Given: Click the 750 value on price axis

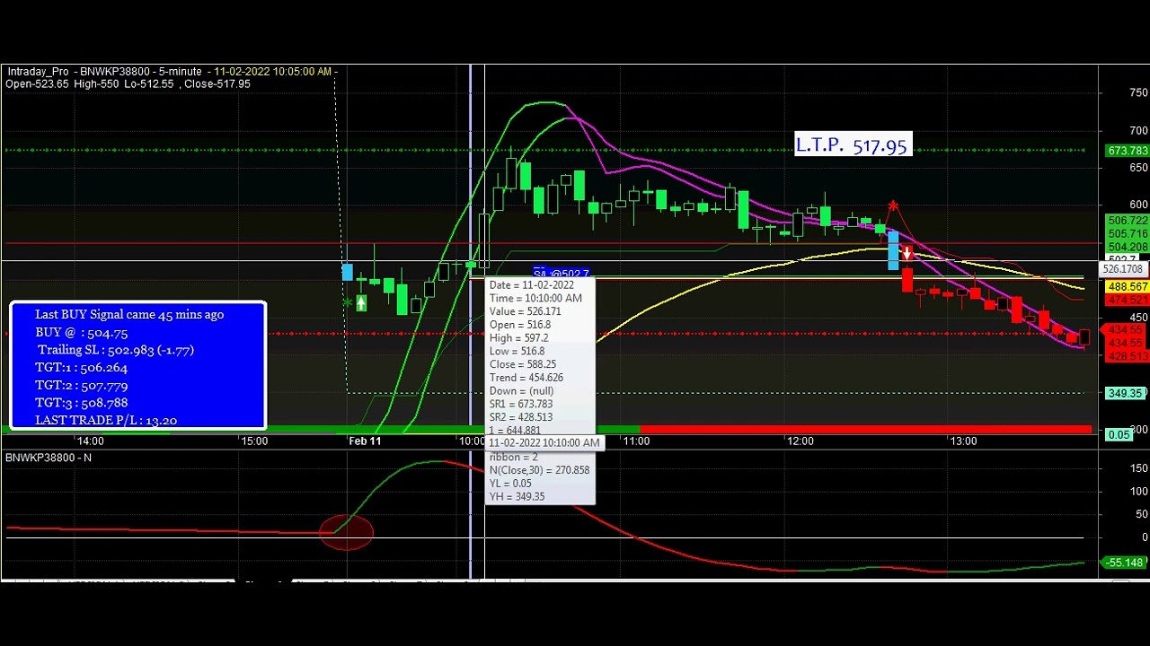Looking at the screenshot, I should 1137,93.
